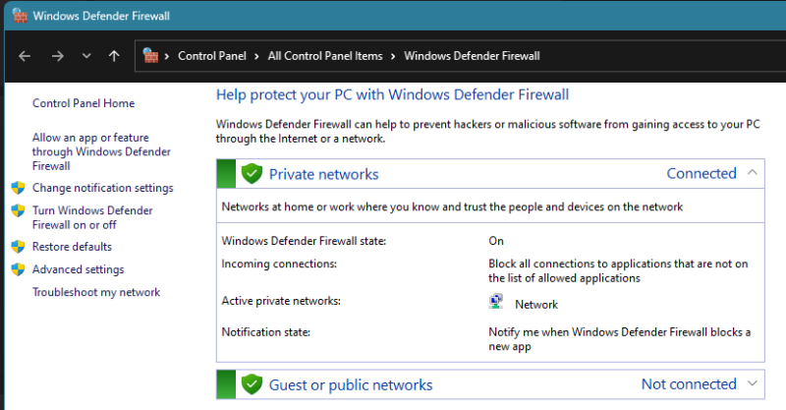Select Control Panel in the breadcrumb path

[x=212, y=56]
